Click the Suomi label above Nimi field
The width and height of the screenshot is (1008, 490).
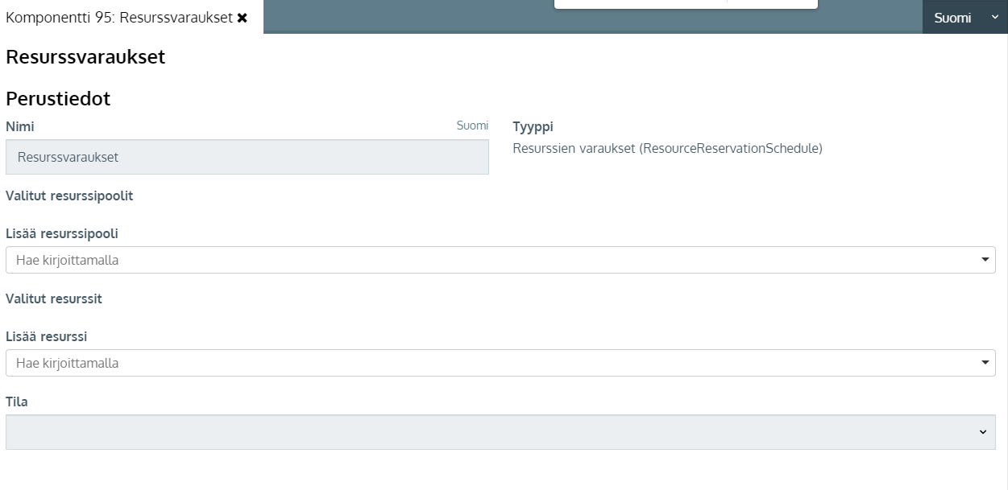[x=472, y=126]
